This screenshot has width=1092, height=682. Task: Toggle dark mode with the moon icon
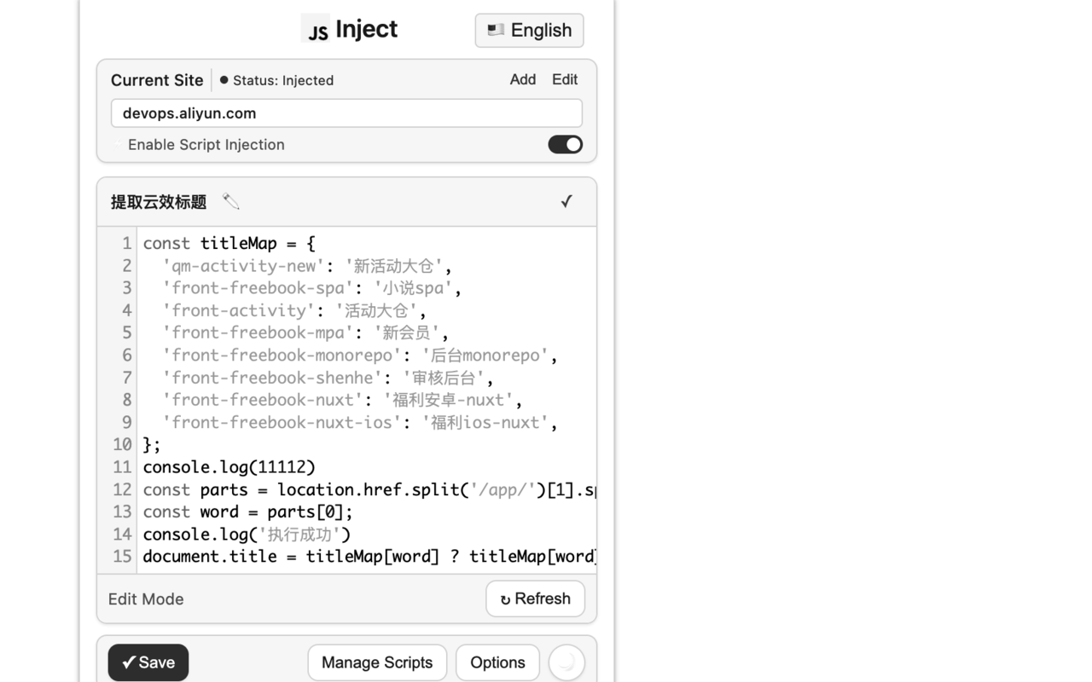click(x=566, y=662)
